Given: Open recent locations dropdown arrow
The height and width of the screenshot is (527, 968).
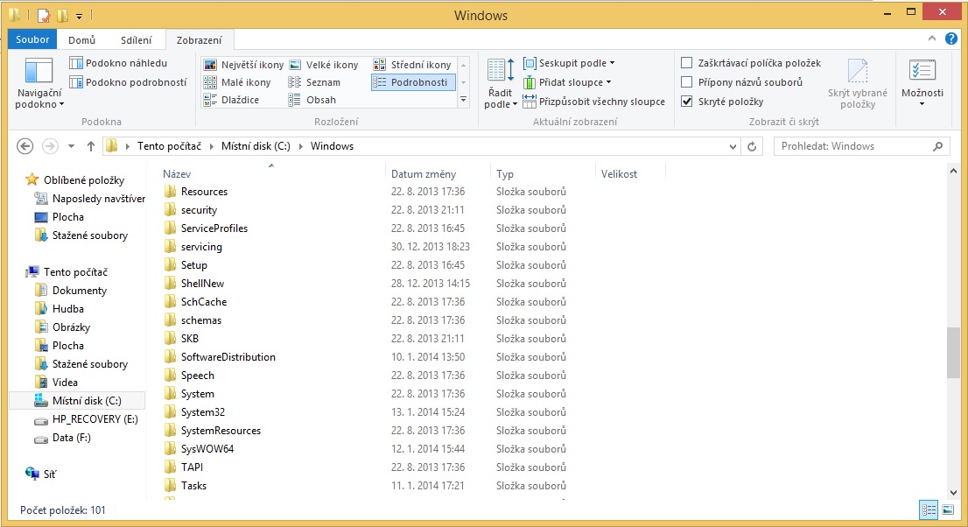Looking at the screenshot, I should pyautogui.click(x=71, y=146).
